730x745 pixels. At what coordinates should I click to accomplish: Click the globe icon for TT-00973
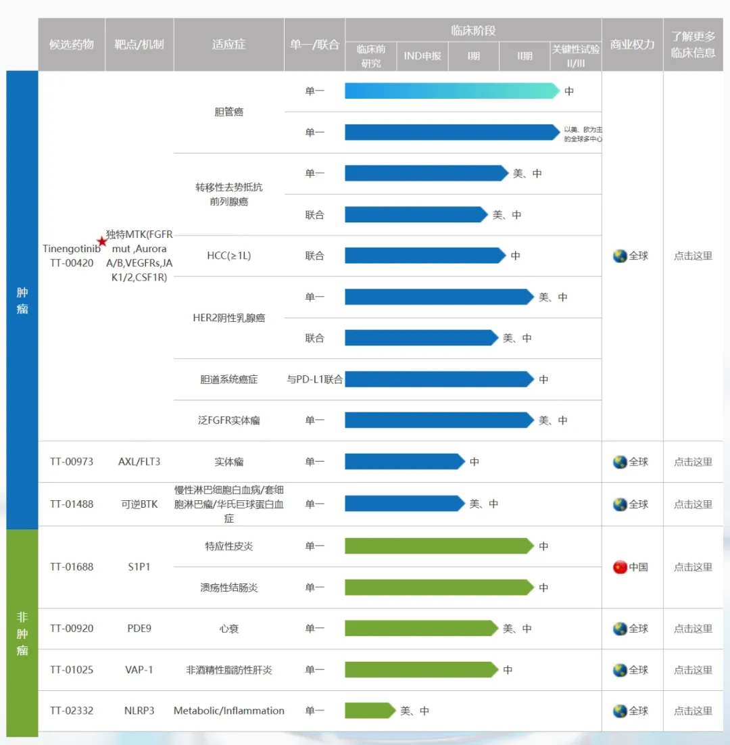(620, 462)
